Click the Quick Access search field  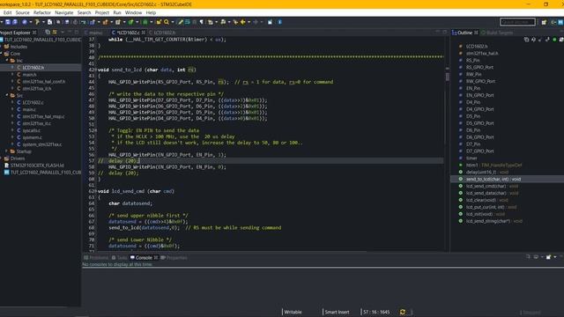click(517, 22)
